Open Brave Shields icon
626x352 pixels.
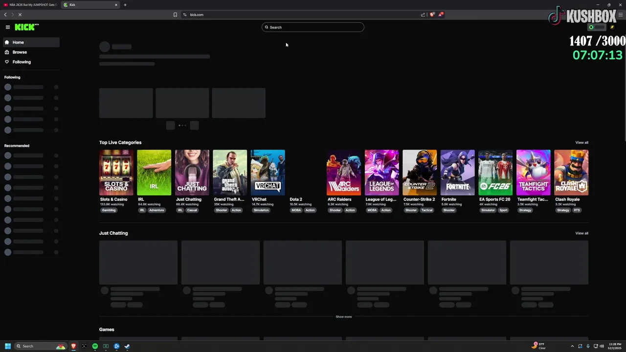tap(432, 15)
